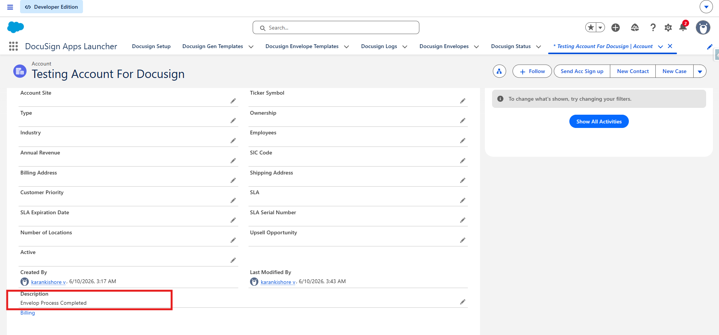Image resolution: width=719 pixels, height=335 pixels.
Task: Expand the Docusign Envelope Templates chevron
Action: (346, 47)
